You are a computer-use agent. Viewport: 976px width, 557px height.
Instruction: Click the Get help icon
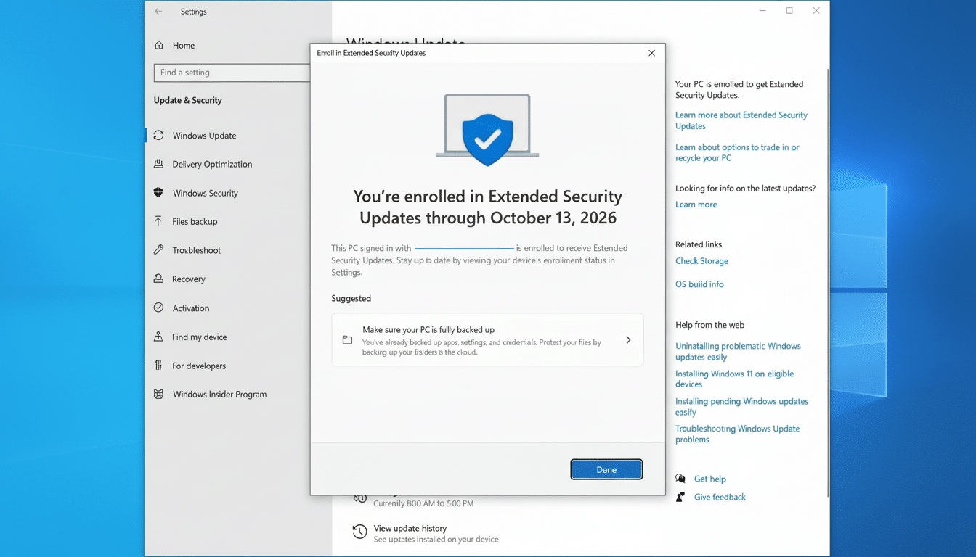(x=680, y=479)
